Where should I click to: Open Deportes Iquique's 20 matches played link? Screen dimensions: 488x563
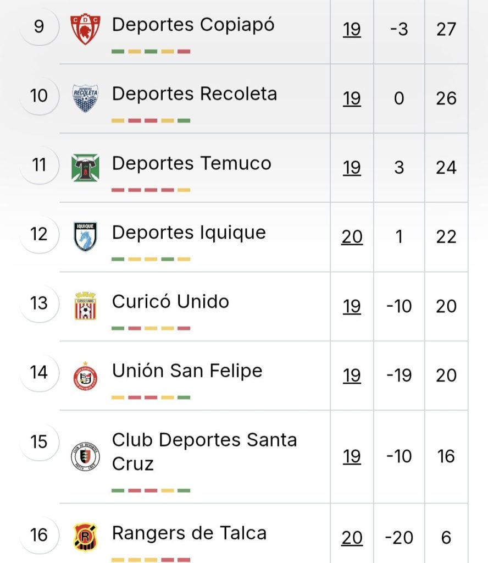click(x=352, y=237)
